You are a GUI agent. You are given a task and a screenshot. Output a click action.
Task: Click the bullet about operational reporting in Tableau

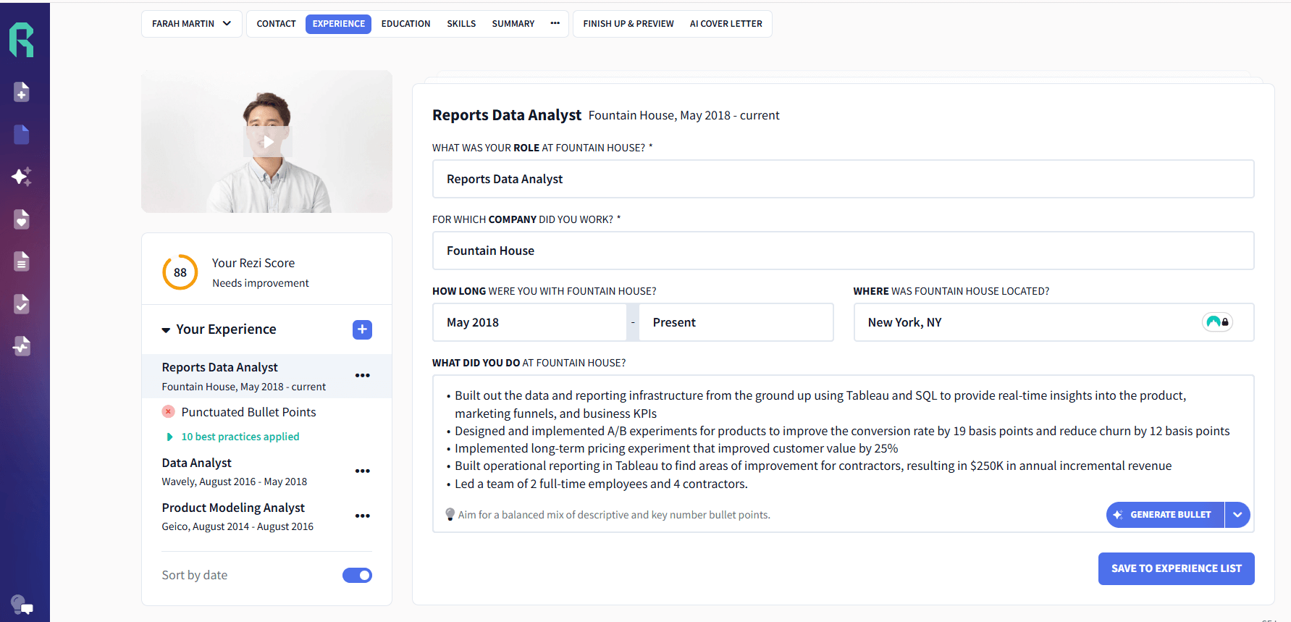pos(813,466)
